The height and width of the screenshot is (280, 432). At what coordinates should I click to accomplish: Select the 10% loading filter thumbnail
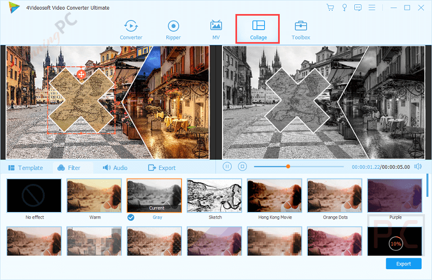tap(395, 241)
